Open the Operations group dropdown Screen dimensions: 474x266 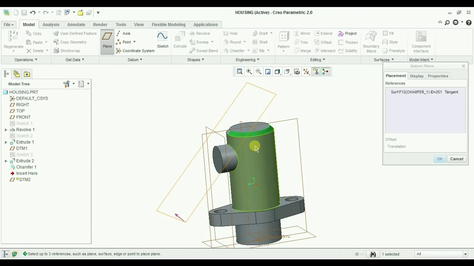[26, 59]
